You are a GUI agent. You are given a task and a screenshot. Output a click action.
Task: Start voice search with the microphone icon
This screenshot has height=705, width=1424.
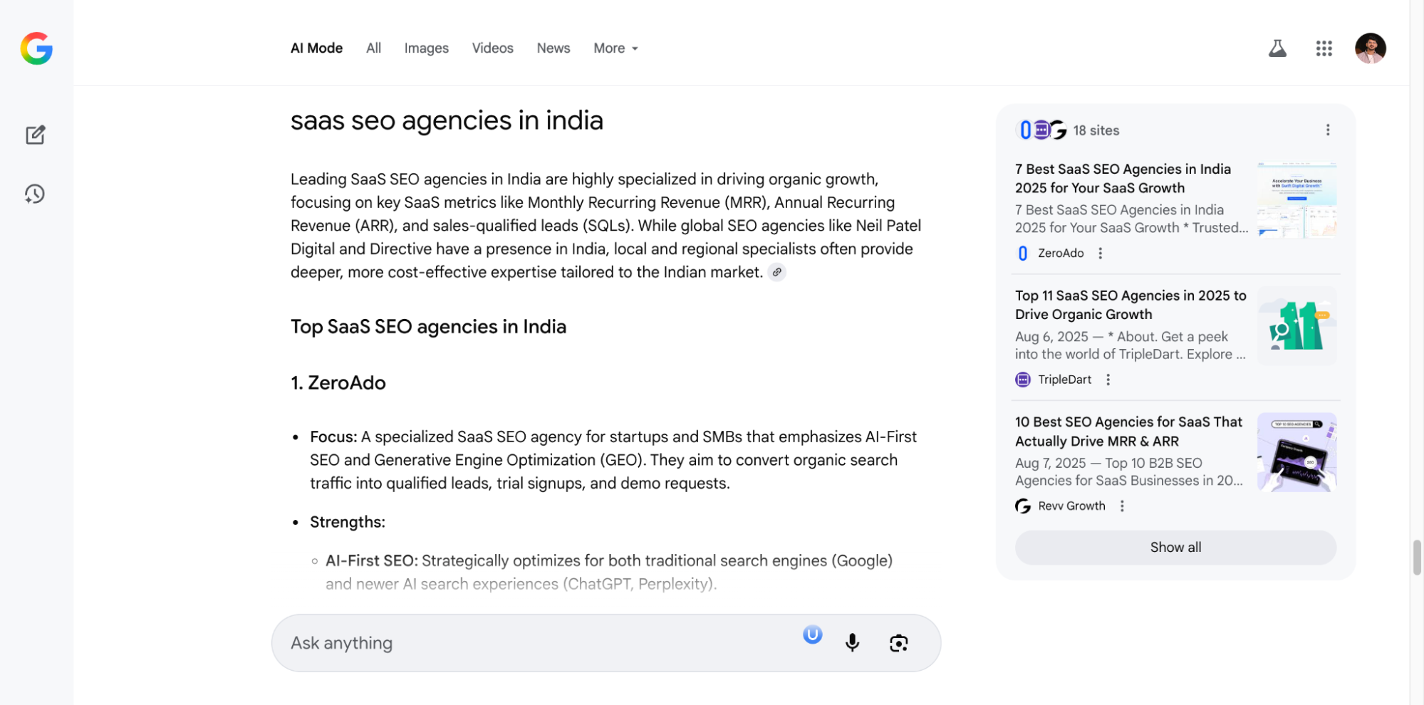tap(852, 642)
